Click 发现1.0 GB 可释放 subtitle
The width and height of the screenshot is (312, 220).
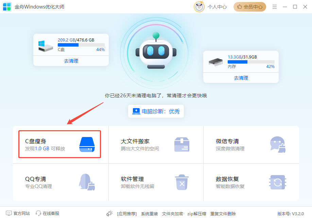coord(45,149)
